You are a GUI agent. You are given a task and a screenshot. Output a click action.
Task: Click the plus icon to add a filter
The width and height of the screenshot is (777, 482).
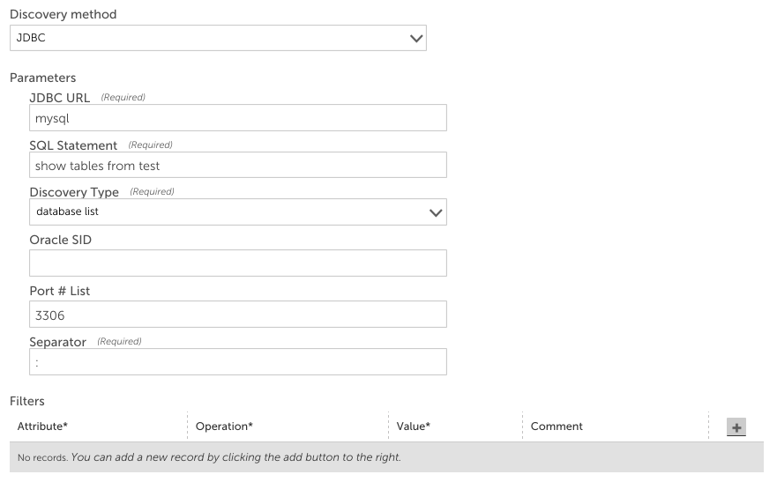tap(736, 427)
